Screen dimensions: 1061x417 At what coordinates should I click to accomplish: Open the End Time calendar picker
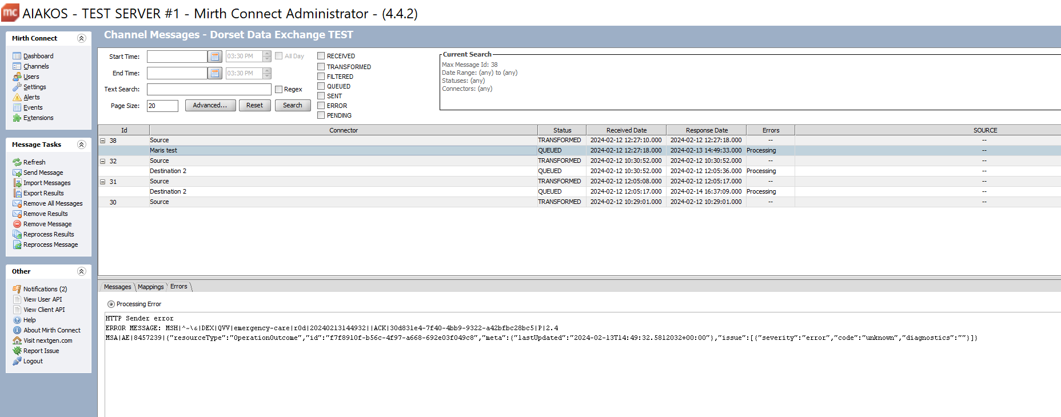[215, 73]
